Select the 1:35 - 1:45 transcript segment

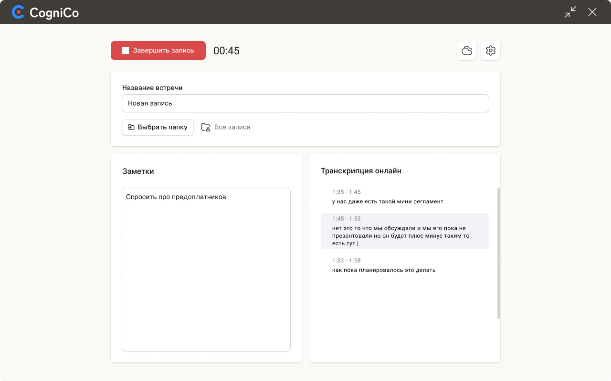click(x=404, y=197)
